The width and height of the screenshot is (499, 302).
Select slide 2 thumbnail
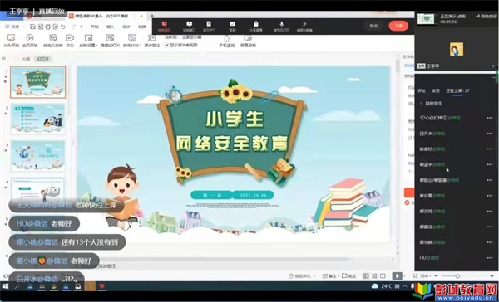click(x=38, y=119)
